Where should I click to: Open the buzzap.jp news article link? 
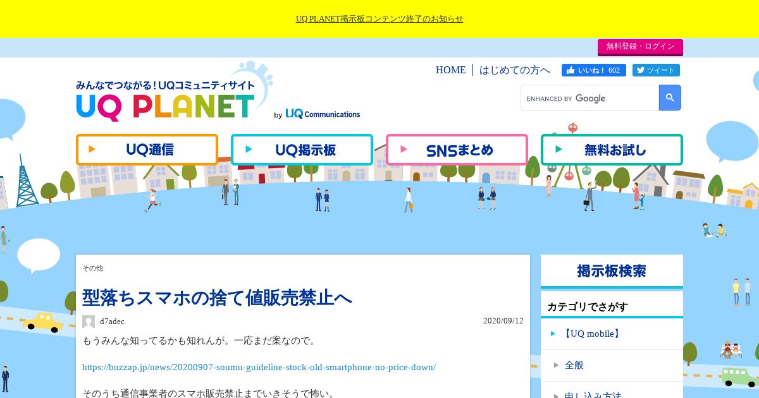[259, 367]
